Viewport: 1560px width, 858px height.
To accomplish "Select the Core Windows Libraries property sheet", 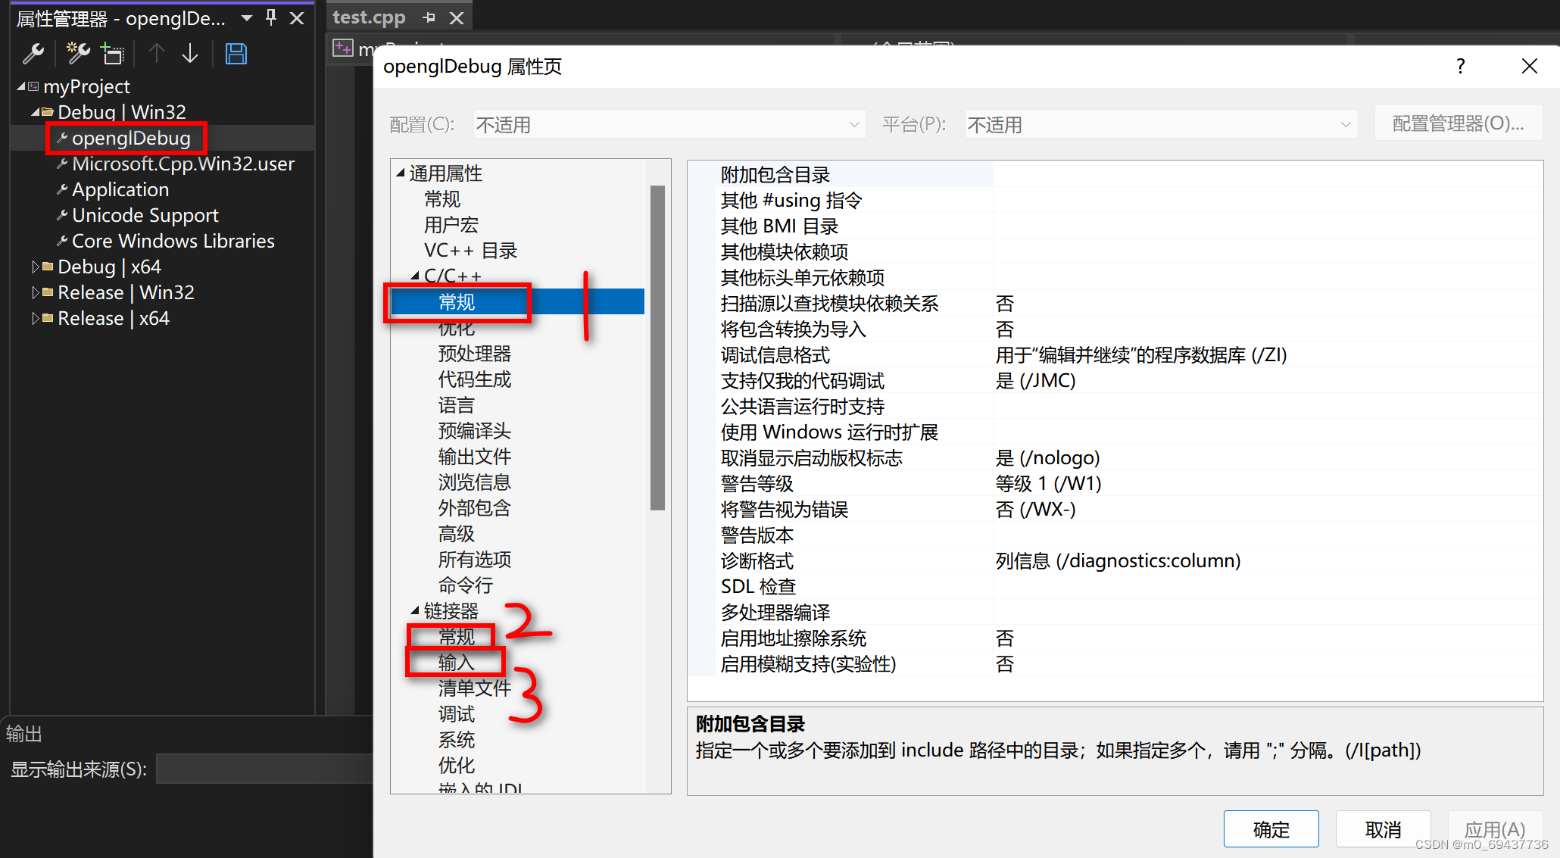I will tap(173, 240).
